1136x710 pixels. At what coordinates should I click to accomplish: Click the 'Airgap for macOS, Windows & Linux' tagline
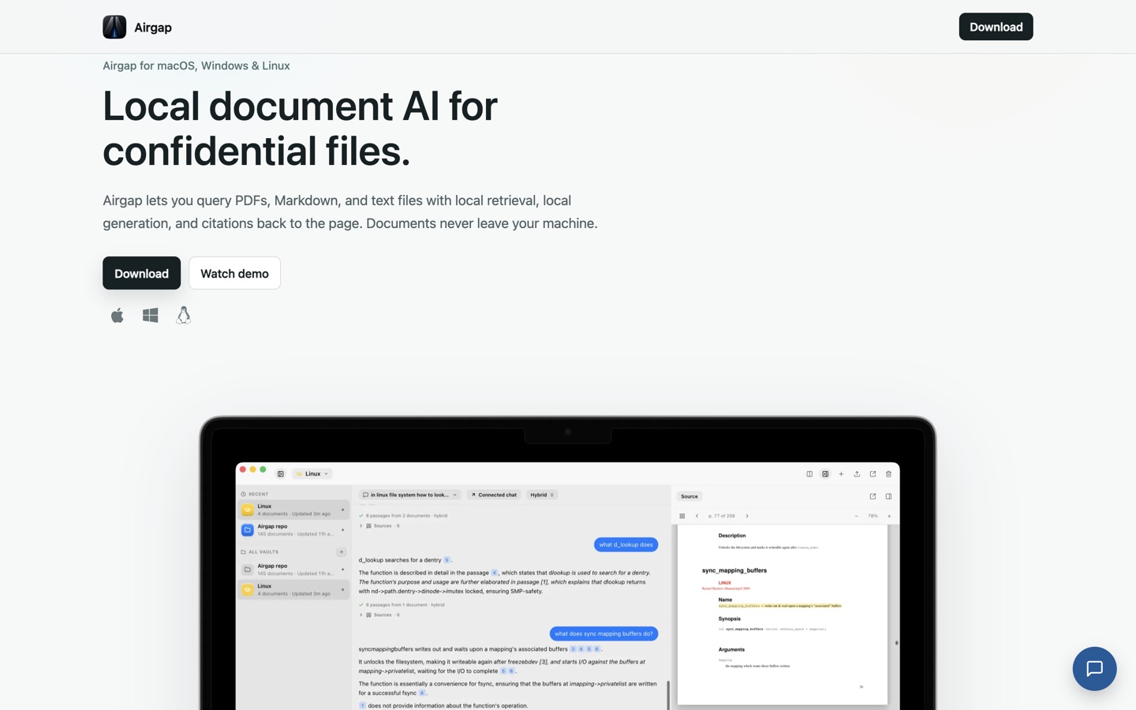(196, 65)
